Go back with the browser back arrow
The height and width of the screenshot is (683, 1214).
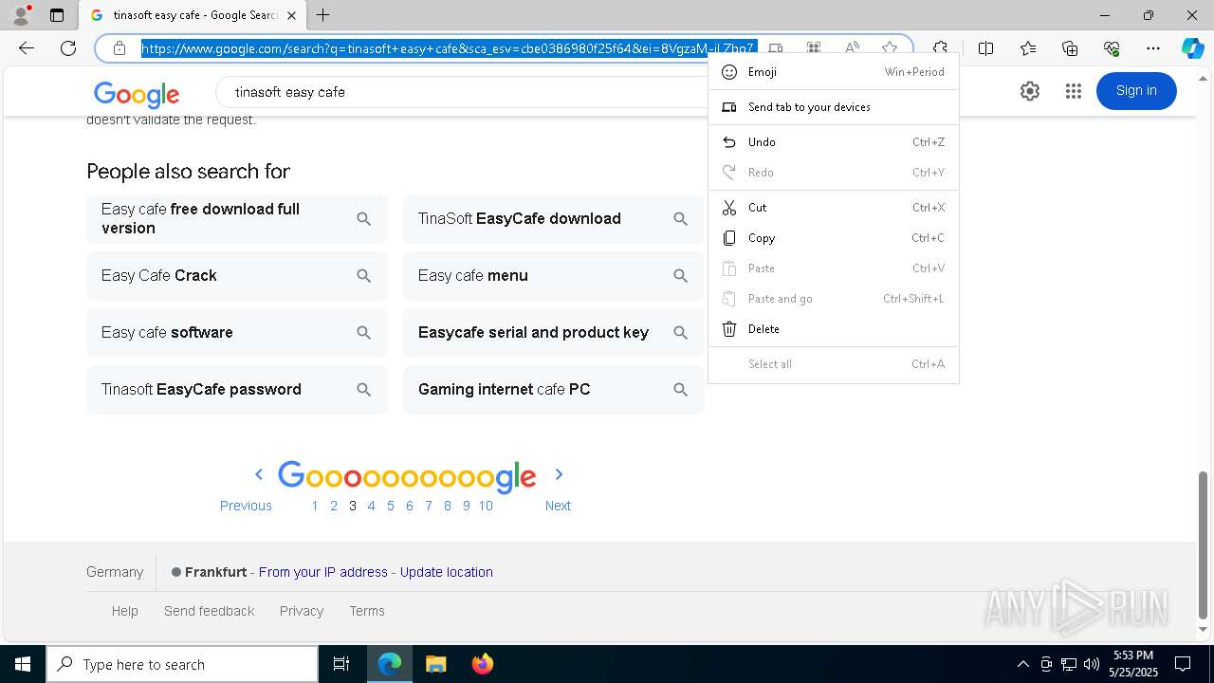(27, 48)
